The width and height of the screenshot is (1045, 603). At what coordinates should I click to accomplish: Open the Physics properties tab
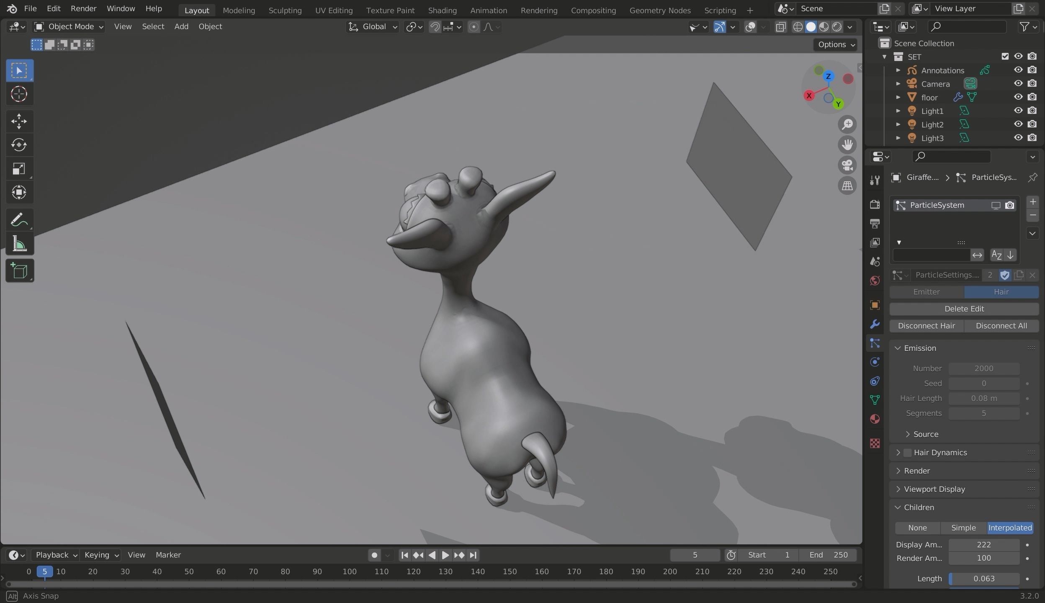pos(875,362)
